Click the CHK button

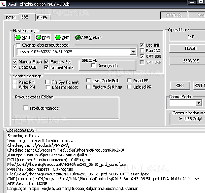point(180,86)
